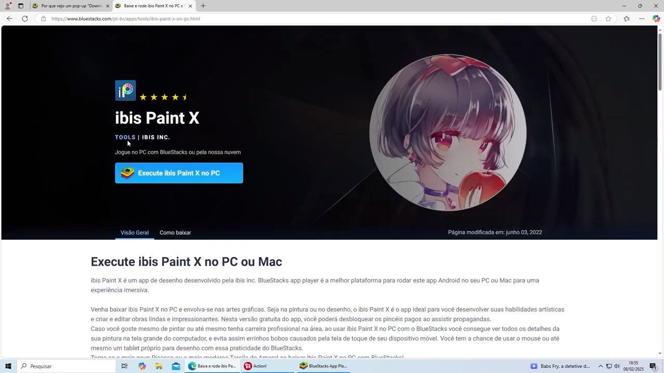
Task: Select the Visão Geral tab
Action: click(134, 233)
